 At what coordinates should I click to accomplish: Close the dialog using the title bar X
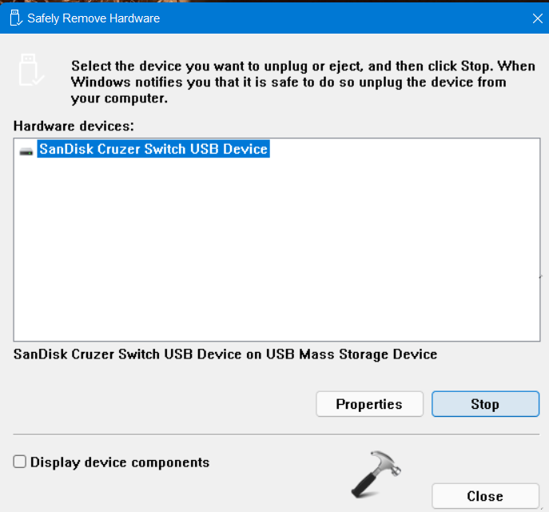click(x=535, y=18)
